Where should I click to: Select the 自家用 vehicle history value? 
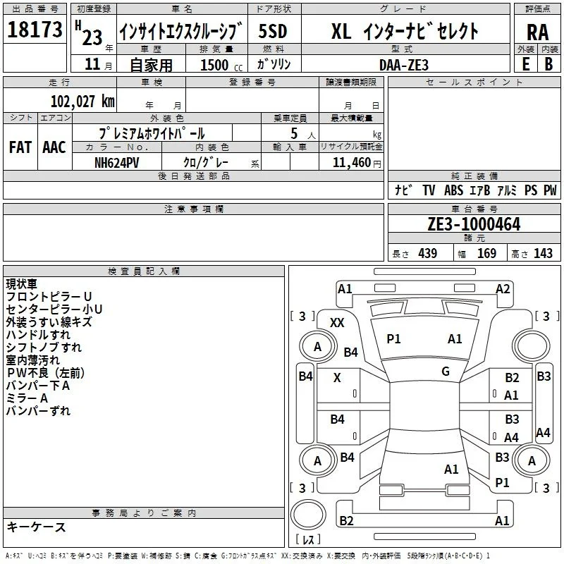152,65
